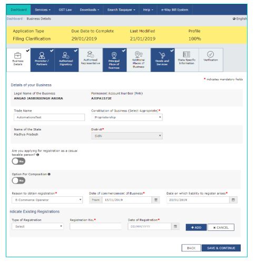
Task: Open the Search Taxpayer menu
Action: pyautogui.click(x=121, y=10)
